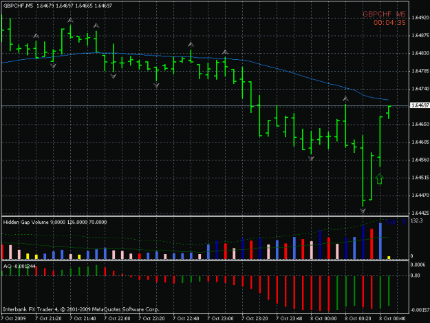Viewport: 430px width, 323px height.
Task: Click the -0.00157 AO scale label
Action: 419,310
